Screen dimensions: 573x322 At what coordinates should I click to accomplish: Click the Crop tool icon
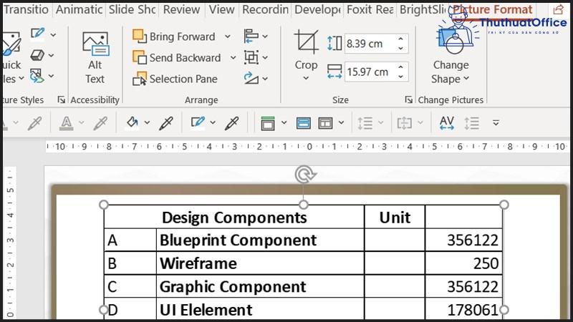click(x=306, y=42)
